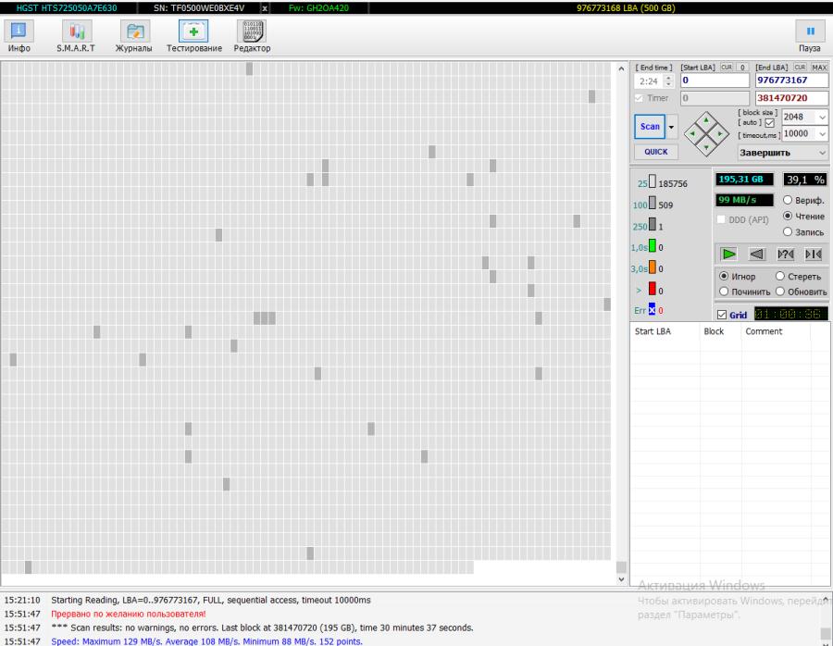Select reverse scan direction with the left arrow
The image size is (833, 646).
[757, 254]
